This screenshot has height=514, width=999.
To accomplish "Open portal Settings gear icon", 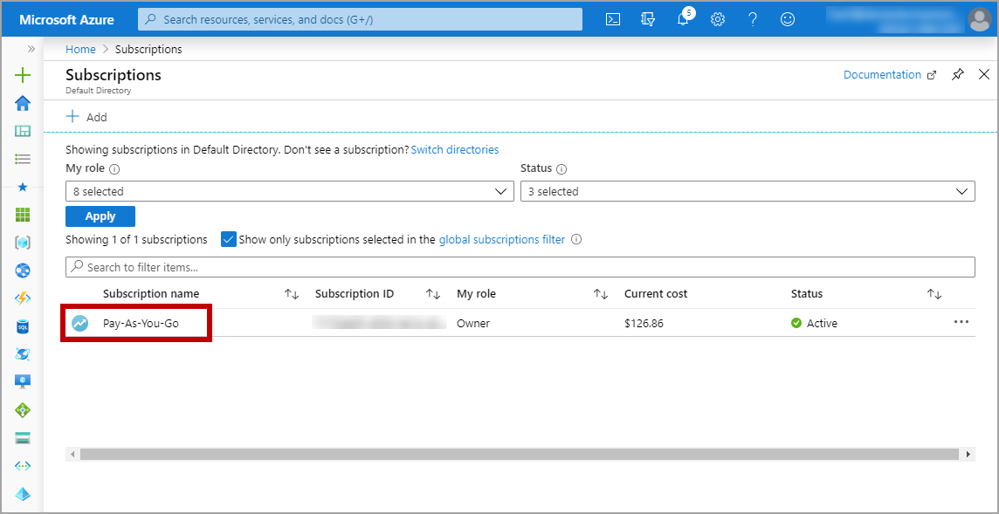I will coord(718,19).
